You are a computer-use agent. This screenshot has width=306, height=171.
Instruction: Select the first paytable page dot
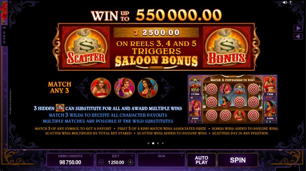click(x=149, y=143)
